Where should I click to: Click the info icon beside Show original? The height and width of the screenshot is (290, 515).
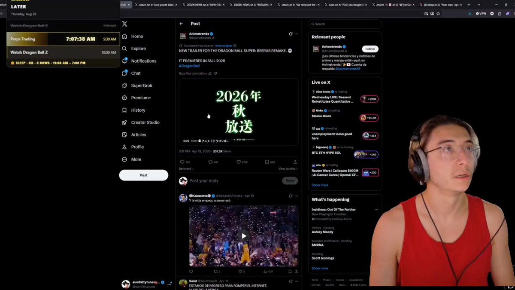[x=235, y=46]
